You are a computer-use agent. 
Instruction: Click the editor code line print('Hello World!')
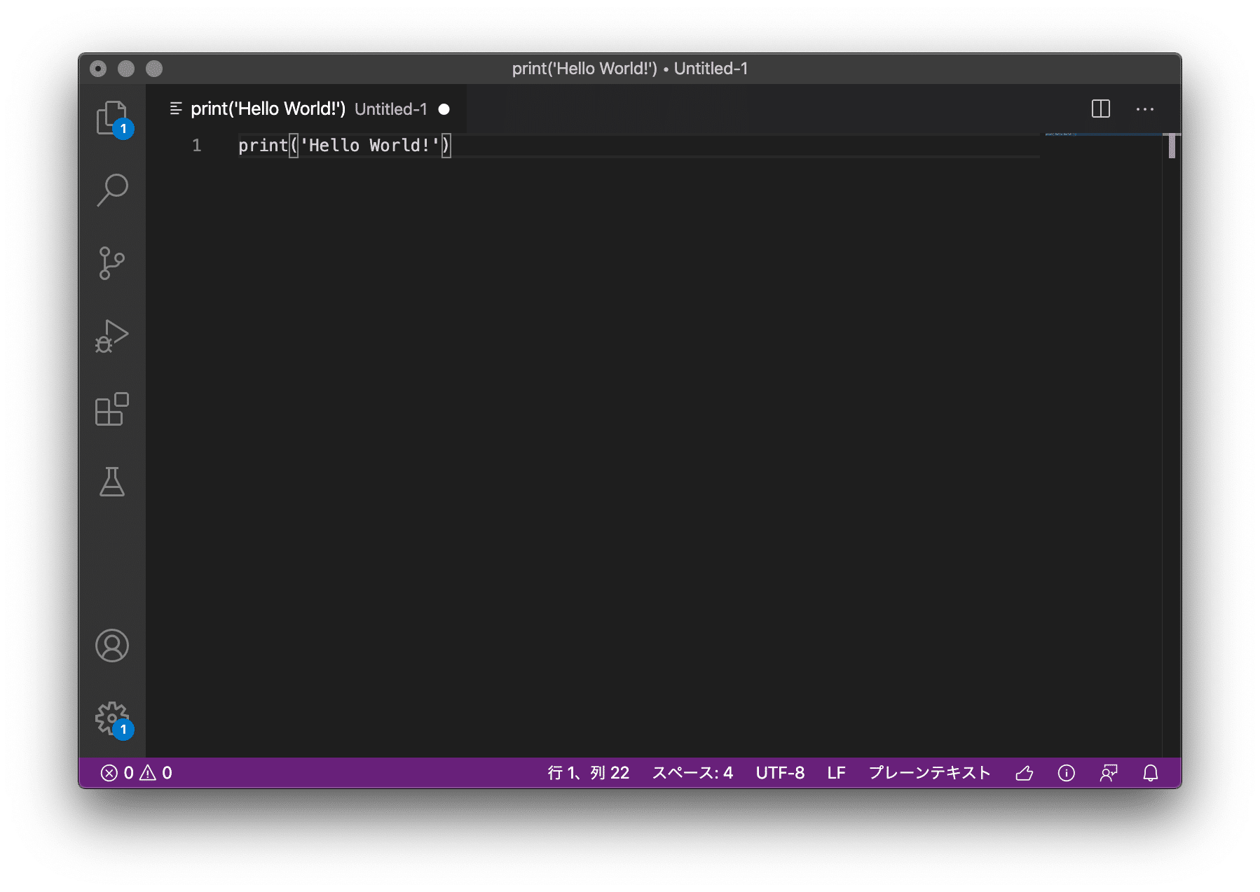pyautogui.click(x=343, y=146)
